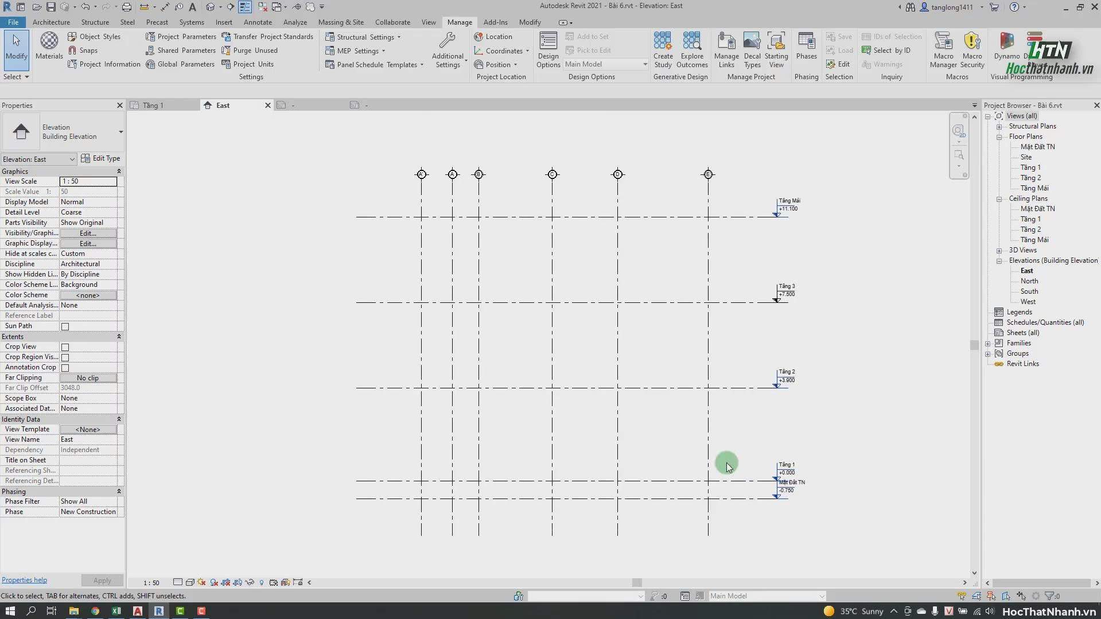Switch to the View ribbon tab

point(429,22)
